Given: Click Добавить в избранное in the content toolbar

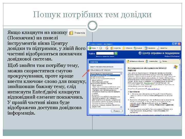Looking at the screenshot, I should (x=135, y=61).
